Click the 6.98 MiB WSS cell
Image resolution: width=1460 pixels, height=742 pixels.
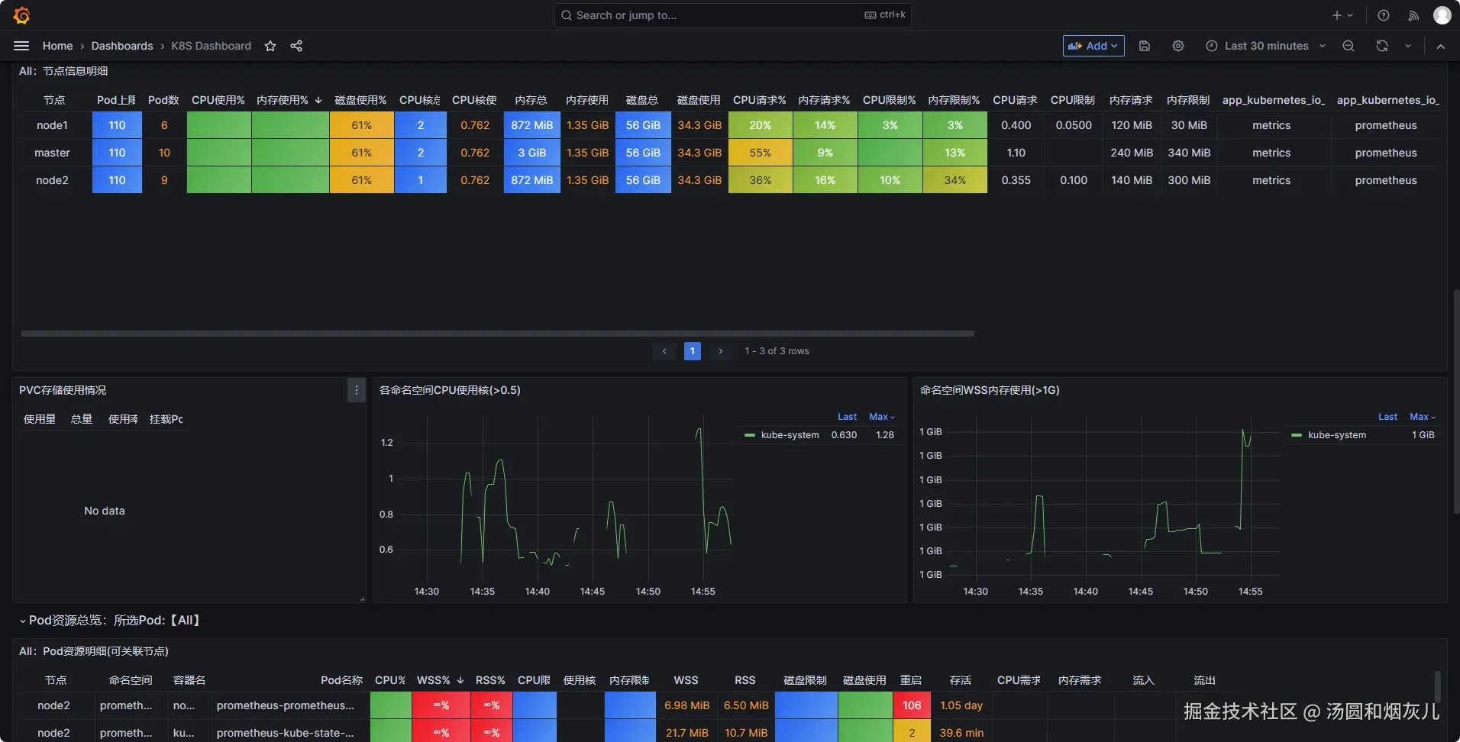[x=687, y=705]
